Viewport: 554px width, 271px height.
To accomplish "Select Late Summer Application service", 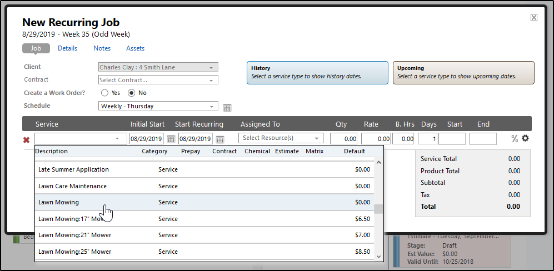I will 204,169.
